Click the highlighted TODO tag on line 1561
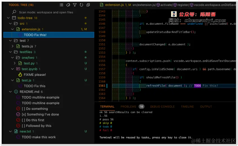The image size is (238, 146). (x=197, y=86)
